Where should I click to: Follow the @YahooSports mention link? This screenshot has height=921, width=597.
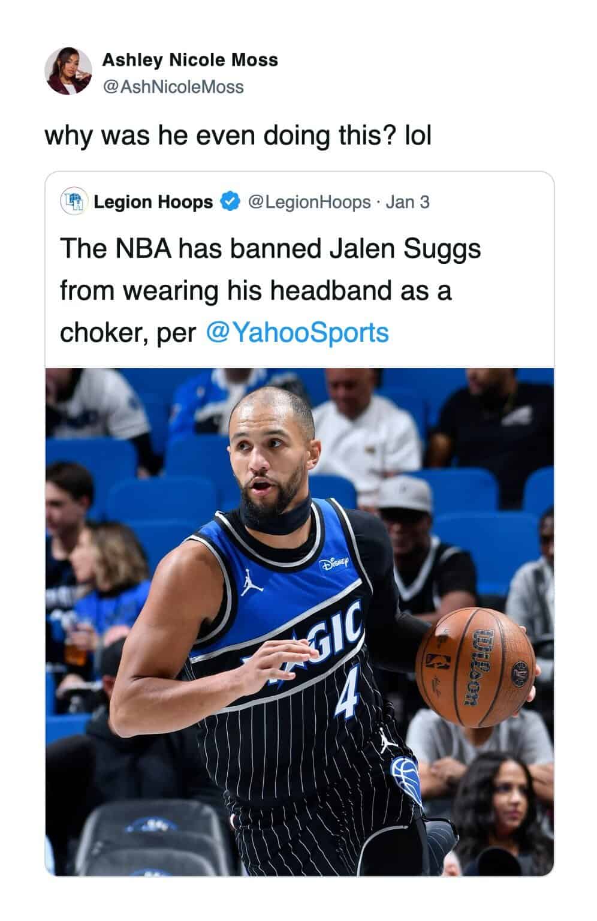297,333
